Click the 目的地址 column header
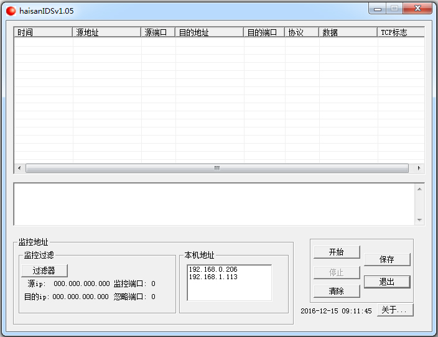 [x=209, y=32]
